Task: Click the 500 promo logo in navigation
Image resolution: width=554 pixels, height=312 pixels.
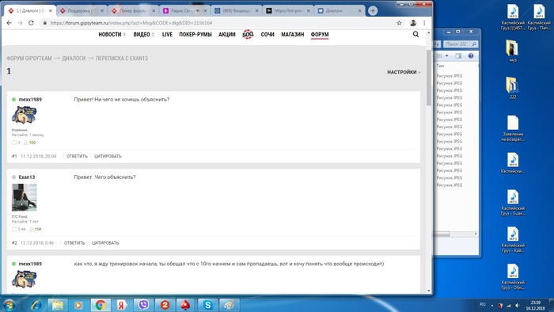Action: 248,34
